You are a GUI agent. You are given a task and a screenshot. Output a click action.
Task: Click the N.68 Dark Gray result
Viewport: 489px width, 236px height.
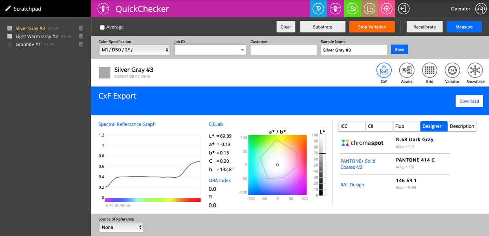tap(414, 139)
